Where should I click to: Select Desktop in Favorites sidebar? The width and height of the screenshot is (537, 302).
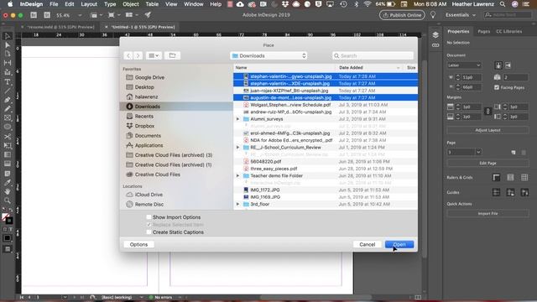point(144,87)
